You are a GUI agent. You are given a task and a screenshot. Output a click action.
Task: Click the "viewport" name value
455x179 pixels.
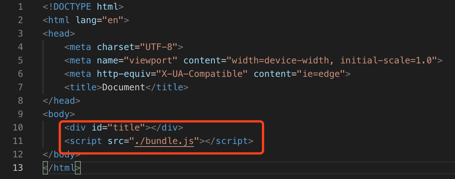(153, 60)
